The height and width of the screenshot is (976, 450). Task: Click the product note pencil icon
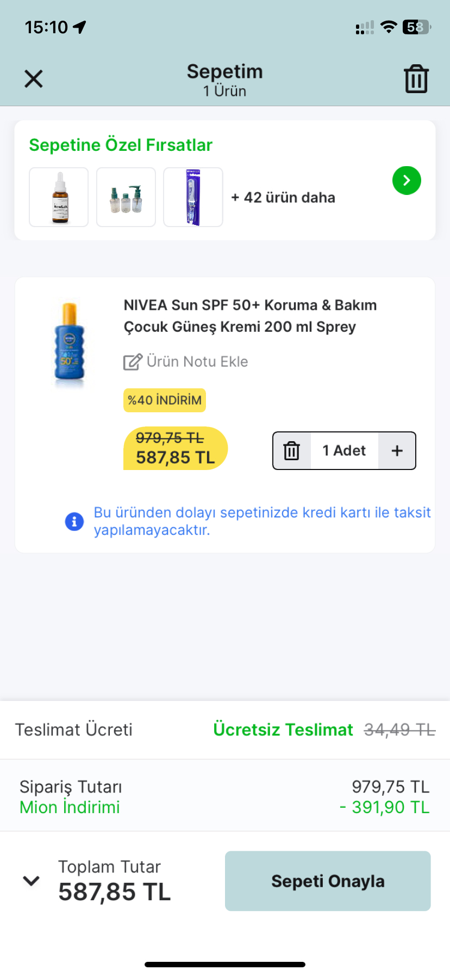pyautogui.click(x=132, y=362)
